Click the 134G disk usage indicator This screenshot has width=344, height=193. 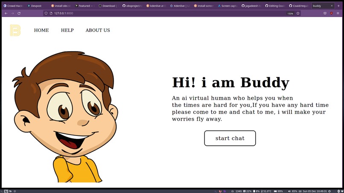(x=237, y=191)
